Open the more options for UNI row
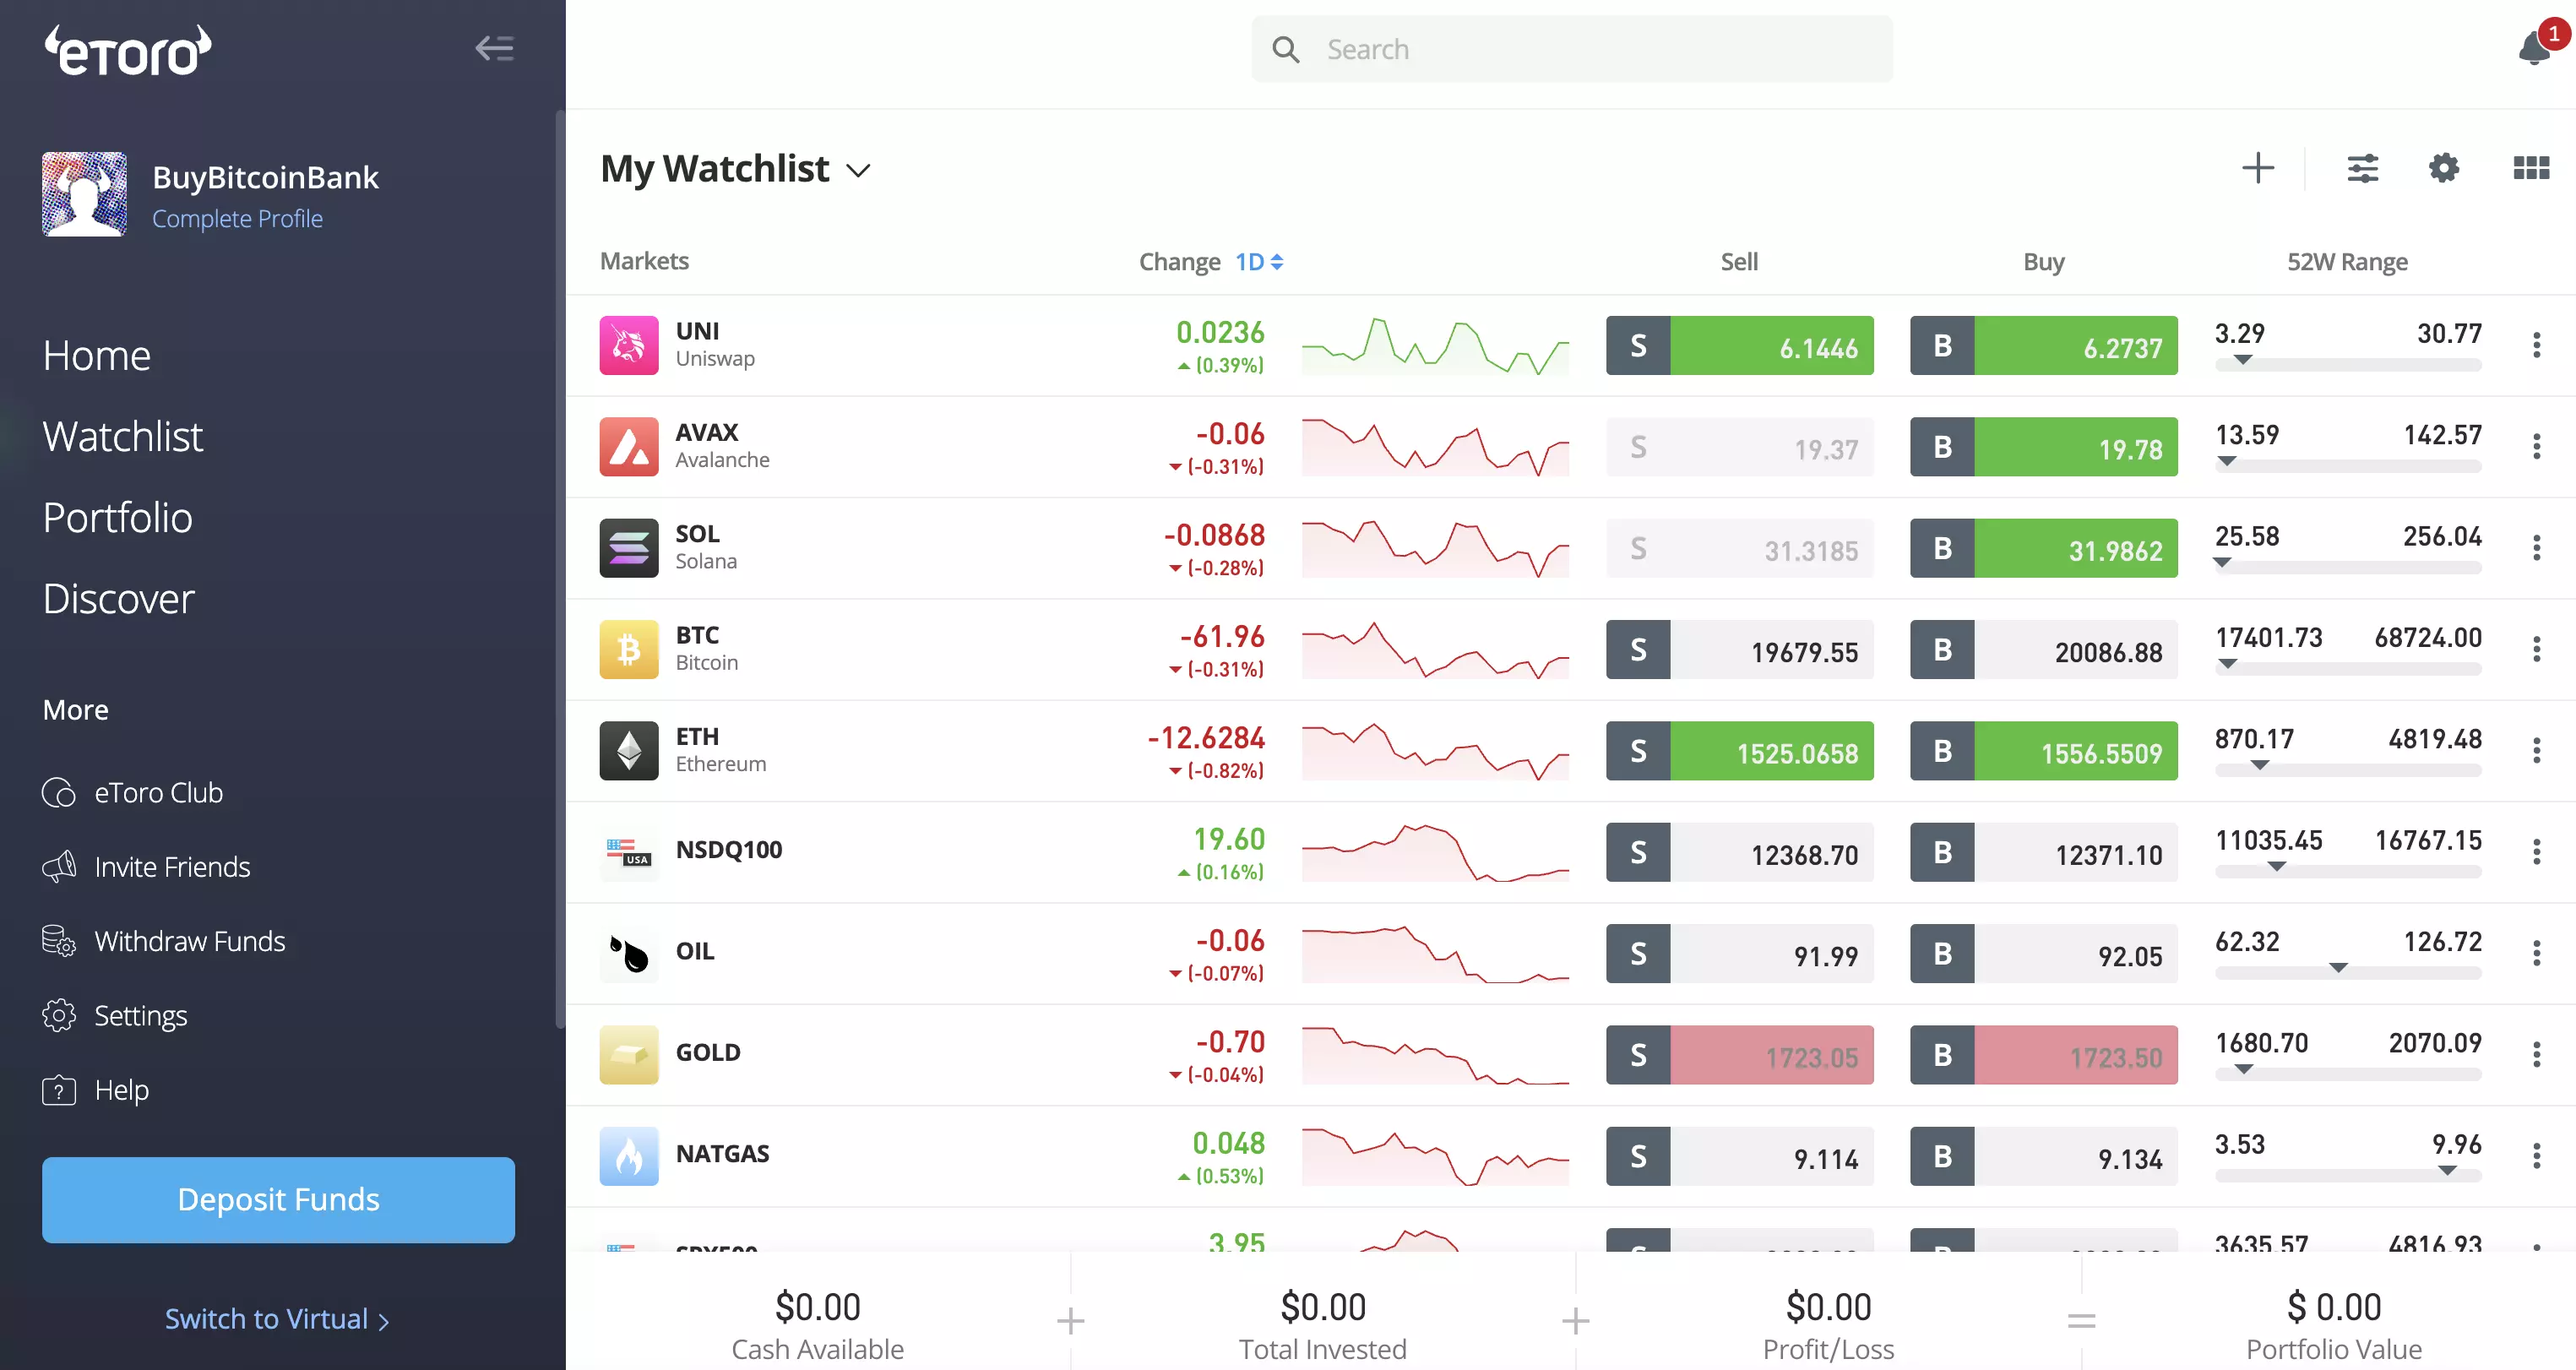This screenshot has width=2576, height=1370. 2537,345
